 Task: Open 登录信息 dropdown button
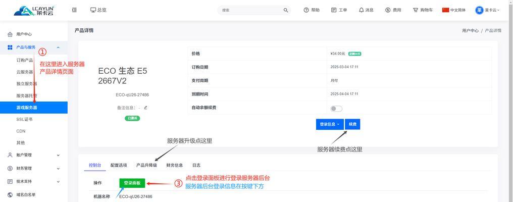point(330,124)
